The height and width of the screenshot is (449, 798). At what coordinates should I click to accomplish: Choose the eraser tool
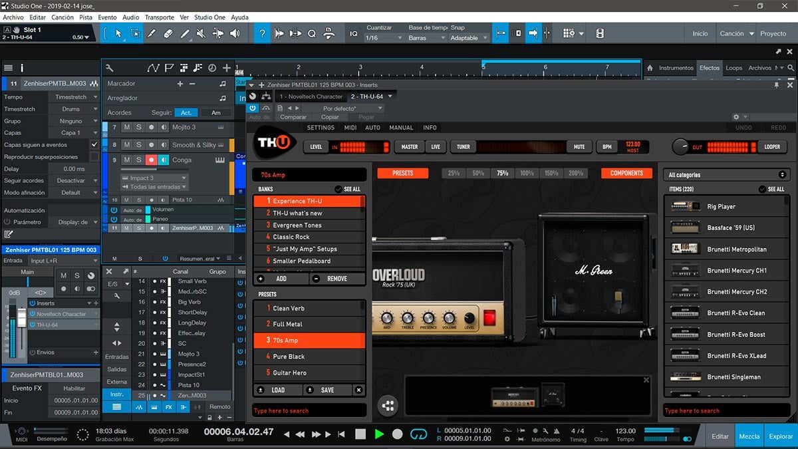click(x=168, y=33)
